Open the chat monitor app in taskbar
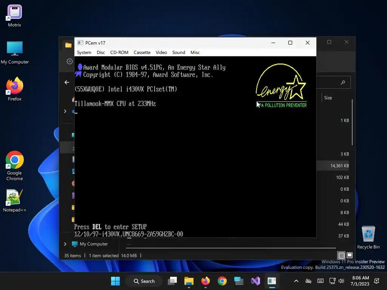 click(239, 281)
